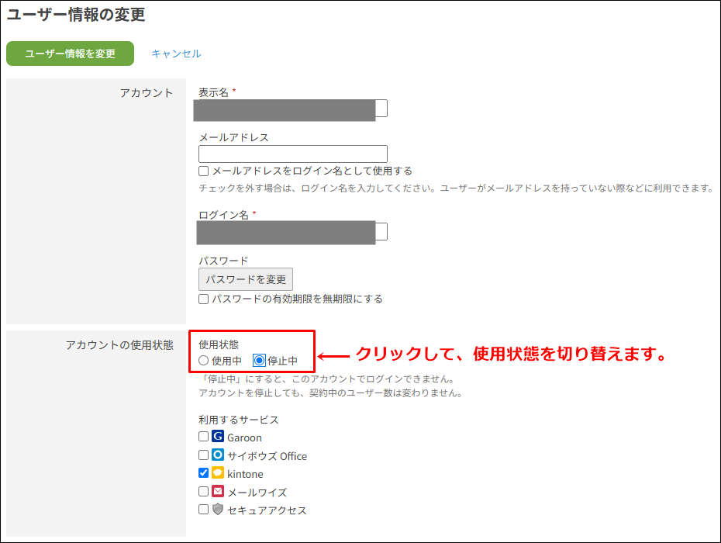The height and width of the screenshot is (543, 721).
Task: Enable パスワードの有効期限を無期限にする checkbox
Action: point(204,299)
